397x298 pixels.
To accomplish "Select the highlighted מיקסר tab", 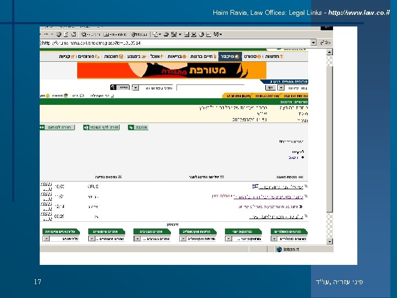I will click(230, 56).
